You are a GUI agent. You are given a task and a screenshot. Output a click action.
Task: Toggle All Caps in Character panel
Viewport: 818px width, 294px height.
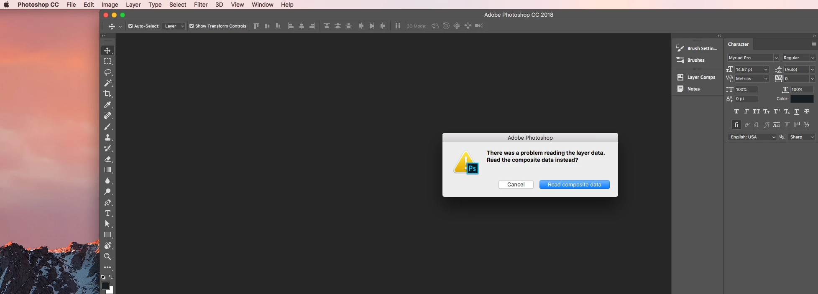tap(756, 111)
